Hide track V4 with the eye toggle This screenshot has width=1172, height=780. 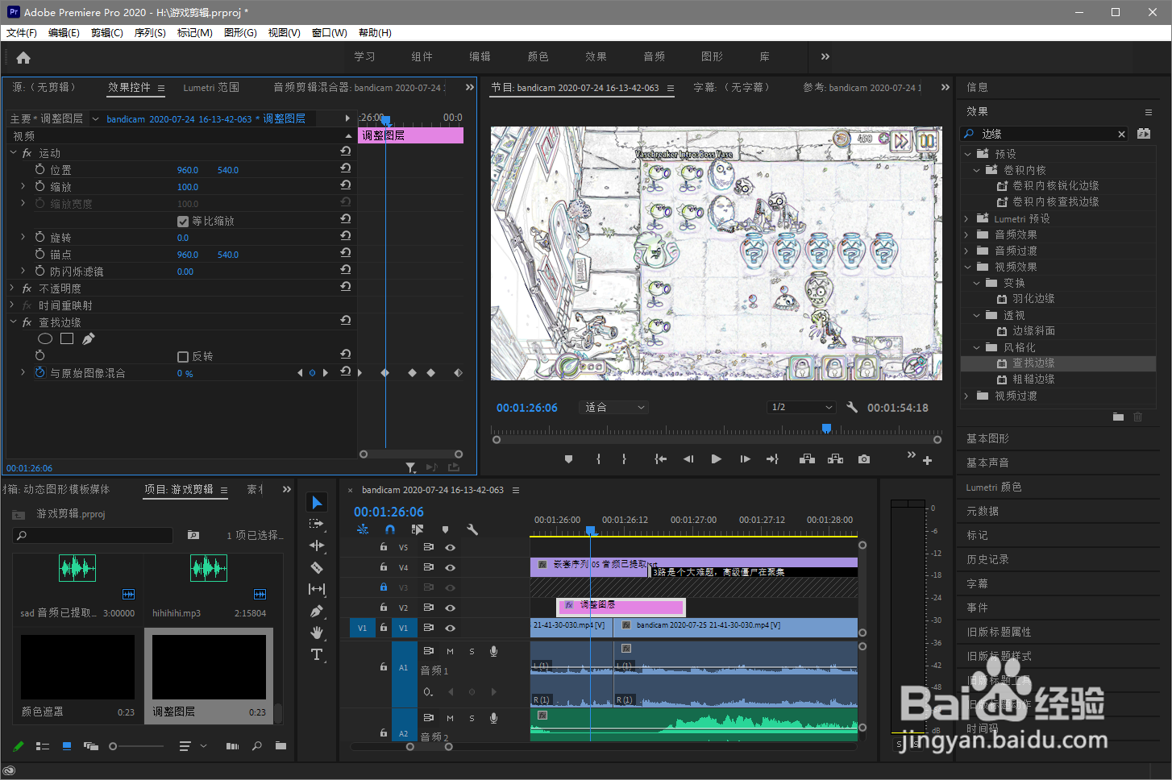tap(451, 567)
